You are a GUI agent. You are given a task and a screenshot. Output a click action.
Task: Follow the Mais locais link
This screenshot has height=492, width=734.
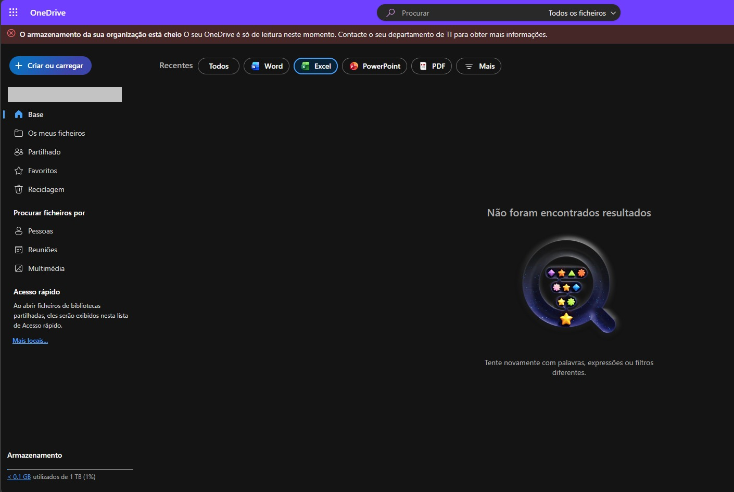30,341
